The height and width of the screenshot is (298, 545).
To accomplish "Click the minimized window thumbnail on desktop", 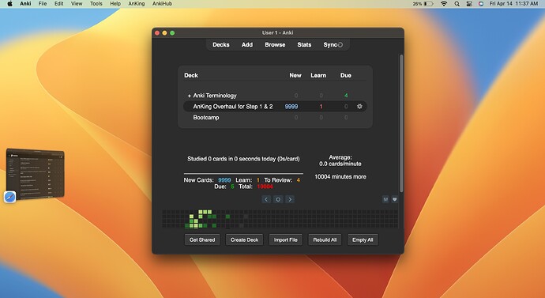I will tap(35, 174).
